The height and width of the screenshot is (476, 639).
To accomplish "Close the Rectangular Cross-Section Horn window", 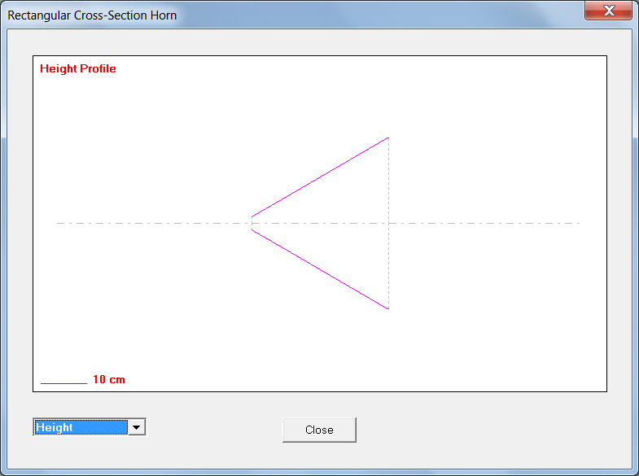I will click(608, 11).
